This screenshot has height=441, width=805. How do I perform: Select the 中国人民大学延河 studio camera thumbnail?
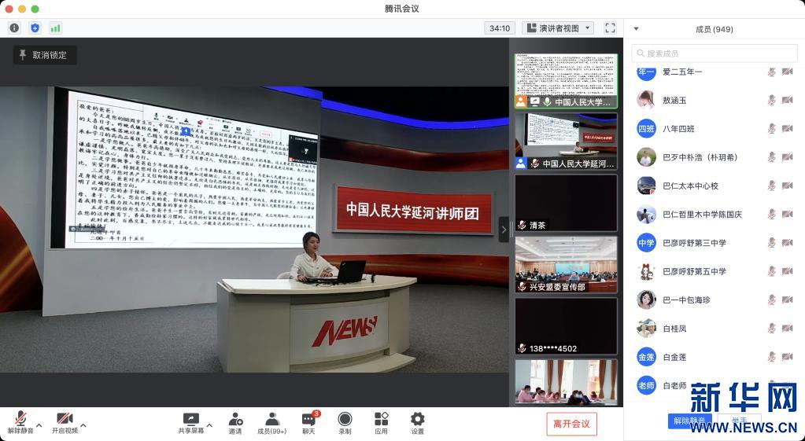[x=566, y=141]
